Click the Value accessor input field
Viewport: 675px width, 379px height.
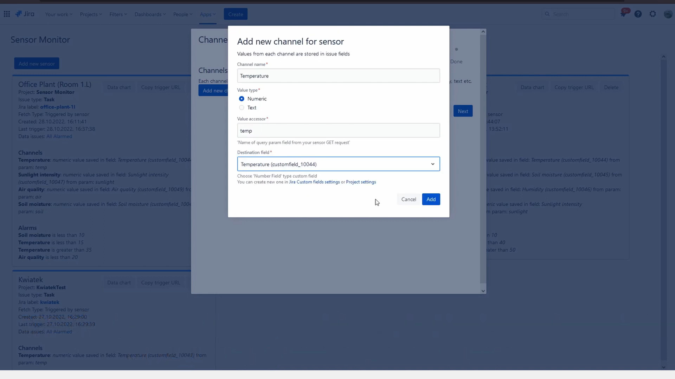(338, 131)
